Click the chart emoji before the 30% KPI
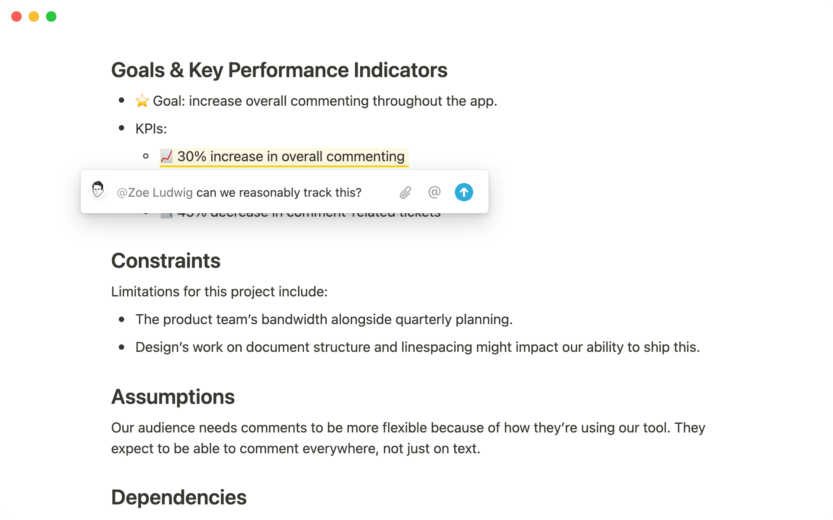 click(x=166, y=156)
